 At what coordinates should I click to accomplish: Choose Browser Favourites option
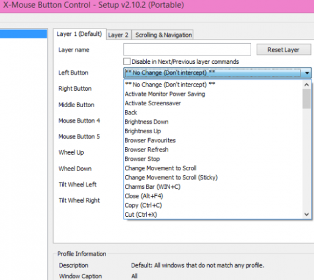tap(213, 141)
